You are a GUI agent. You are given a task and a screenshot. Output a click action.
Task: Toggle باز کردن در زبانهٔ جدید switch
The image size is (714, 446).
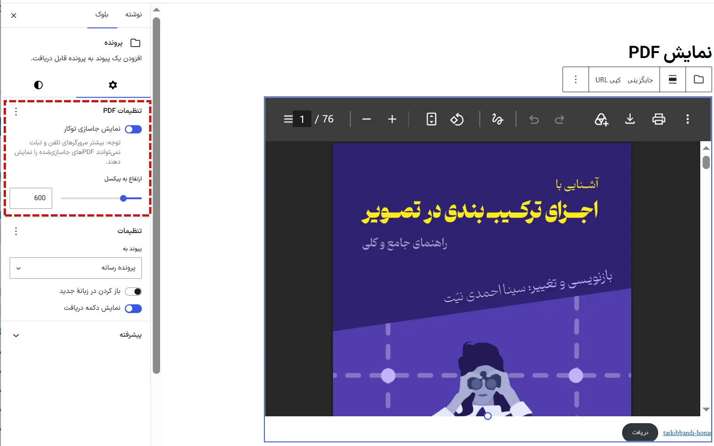(133, 292)
